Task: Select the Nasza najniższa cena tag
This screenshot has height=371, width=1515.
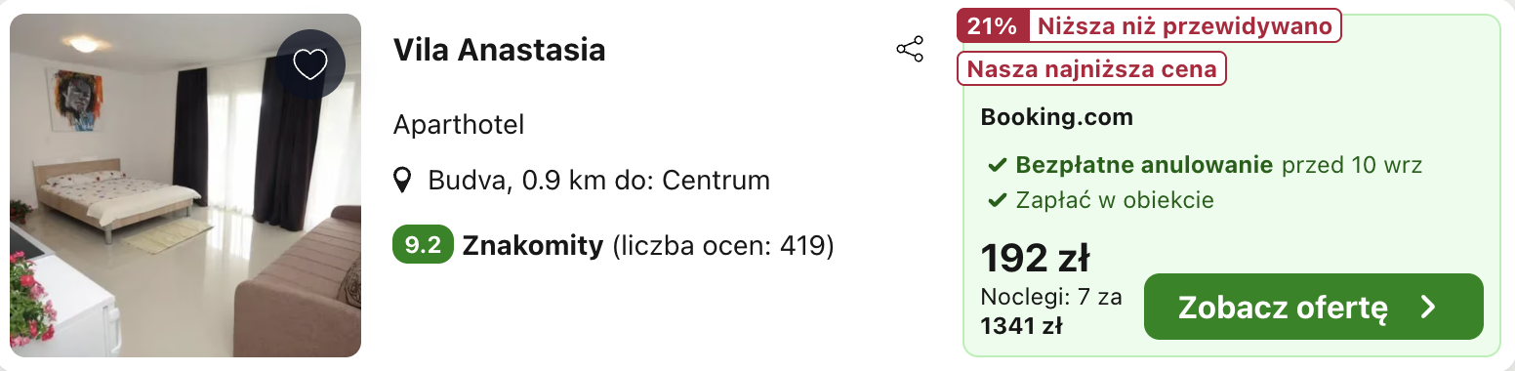Action: tap(1091, 68)
